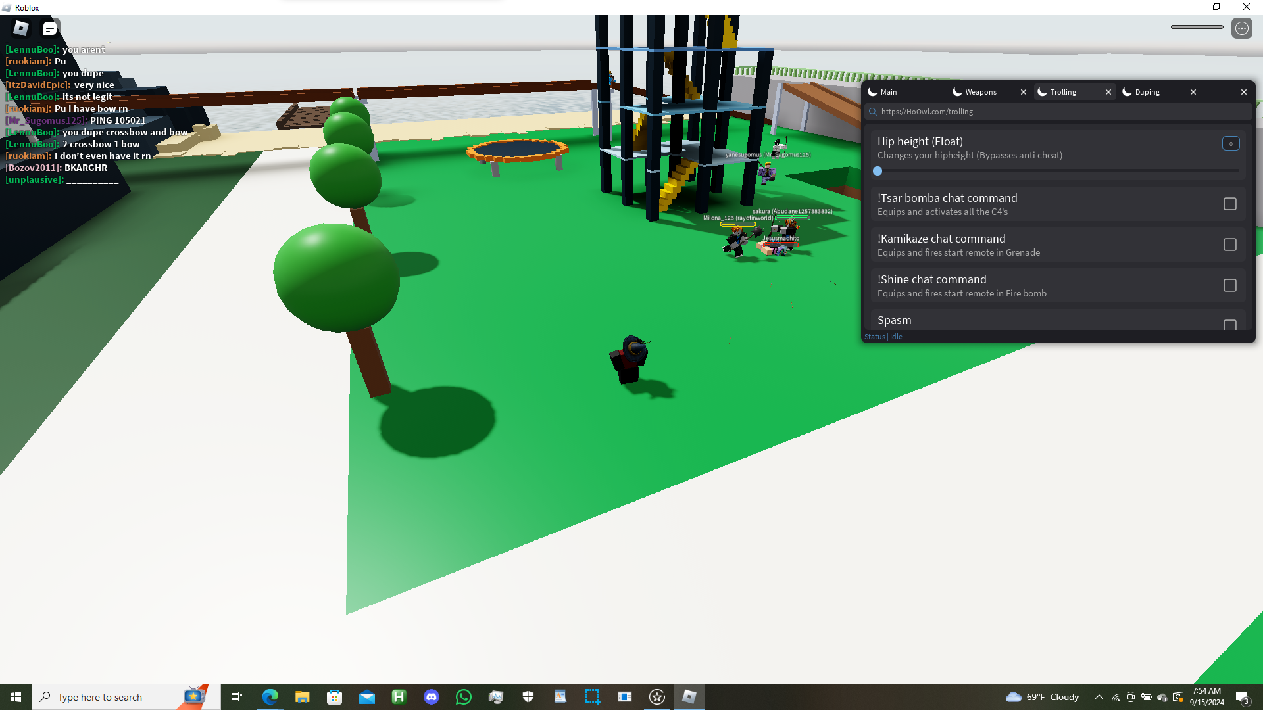
Task: Close the Duping tab
Action: [1193, 92]
